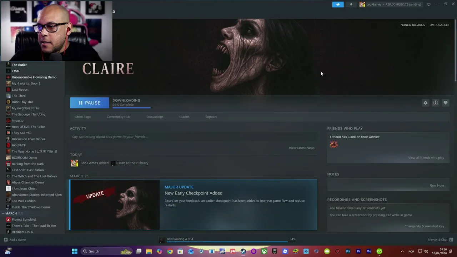Select HOLFACE in library list

pos(19,145)
